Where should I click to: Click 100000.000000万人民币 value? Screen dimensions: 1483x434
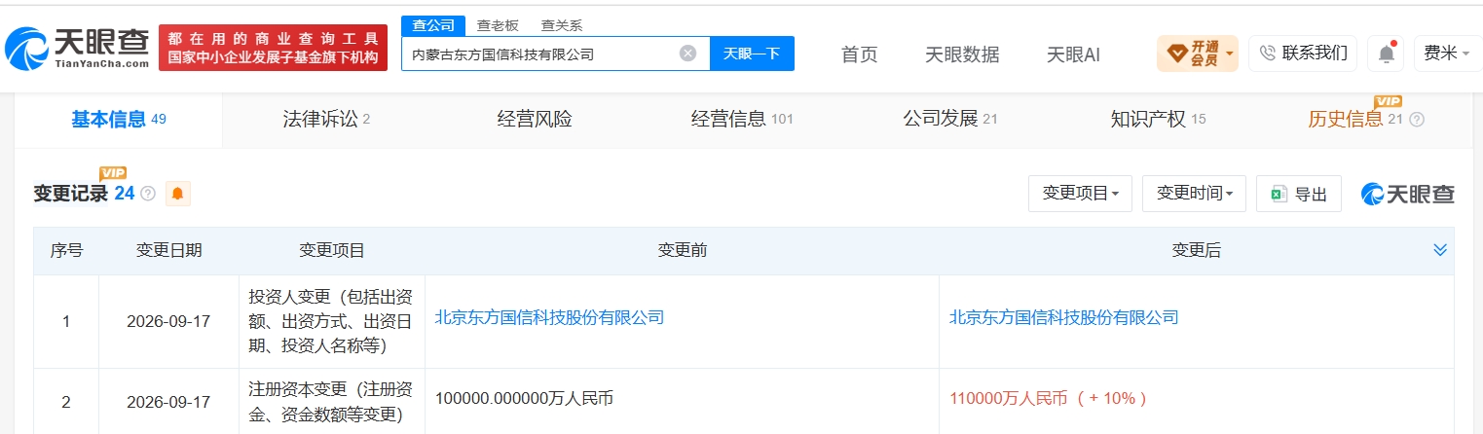[x=524, y=398]
